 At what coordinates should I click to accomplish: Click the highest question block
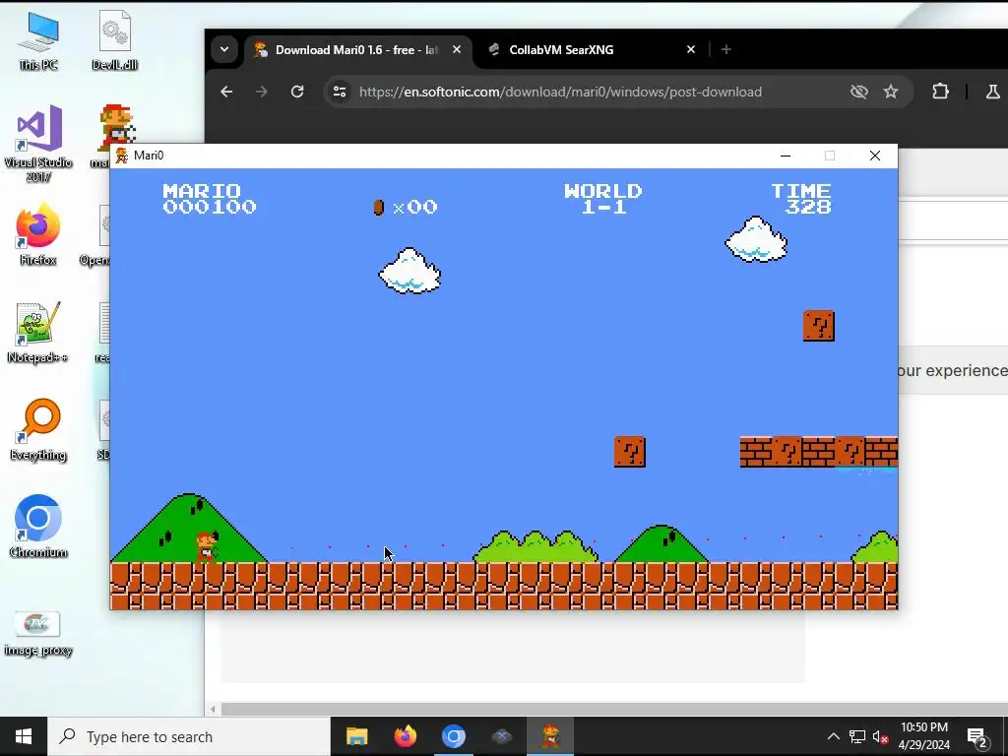coord(819,325)
